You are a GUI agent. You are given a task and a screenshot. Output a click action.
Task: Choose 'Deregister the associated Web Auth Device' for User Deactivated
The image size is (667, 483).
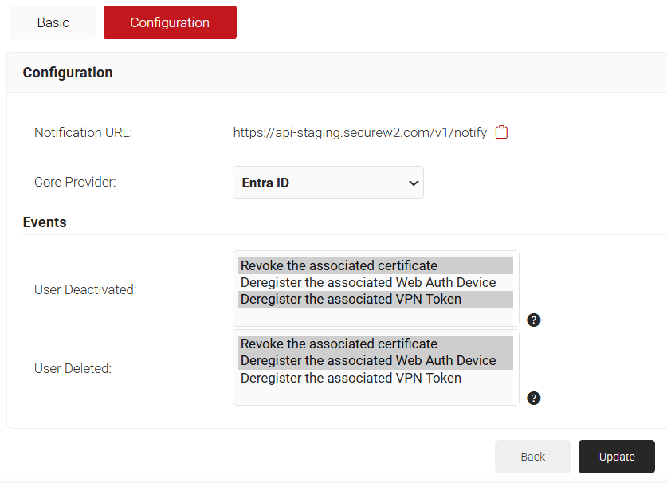tap(368, 282)
